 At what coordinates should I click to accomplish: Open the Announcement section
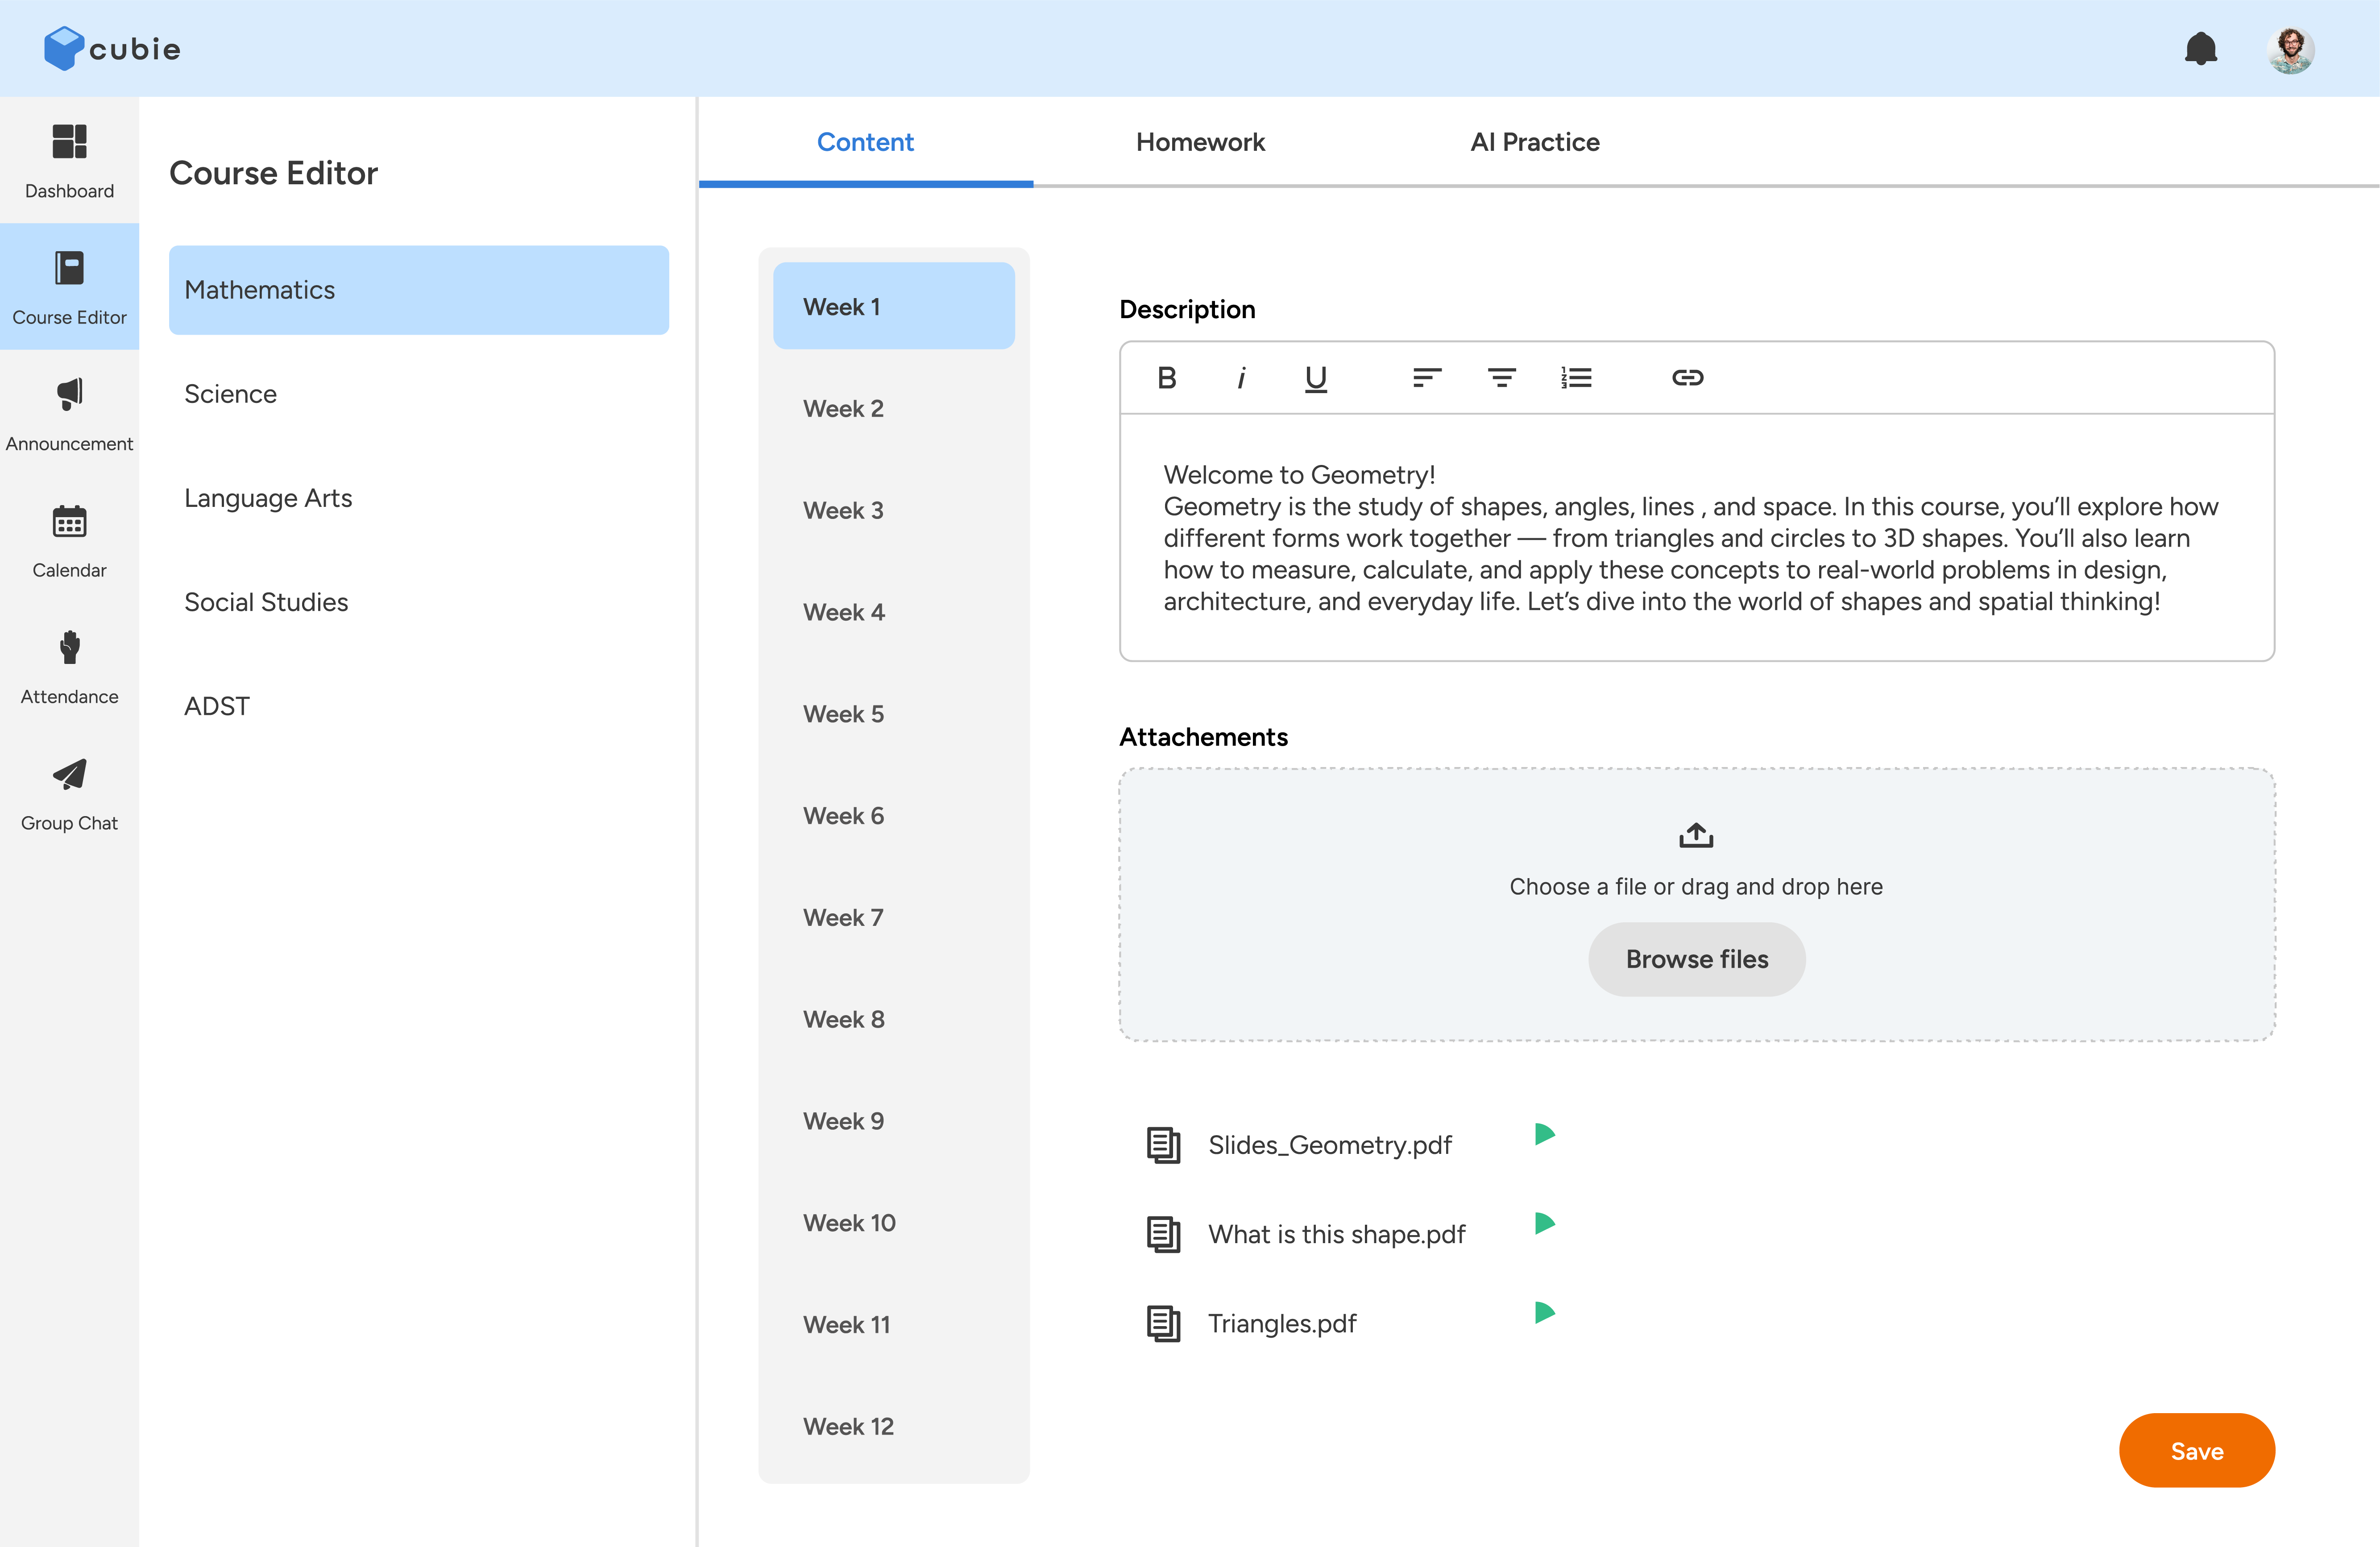coord(69,413)
